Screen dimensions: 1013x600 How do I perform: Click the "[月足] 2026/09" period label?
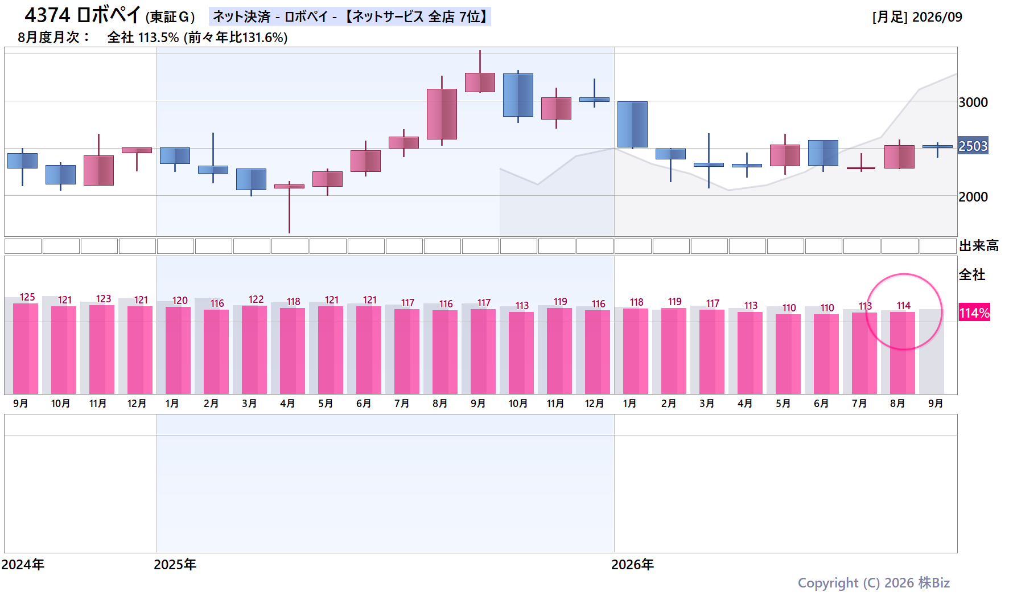917,17
